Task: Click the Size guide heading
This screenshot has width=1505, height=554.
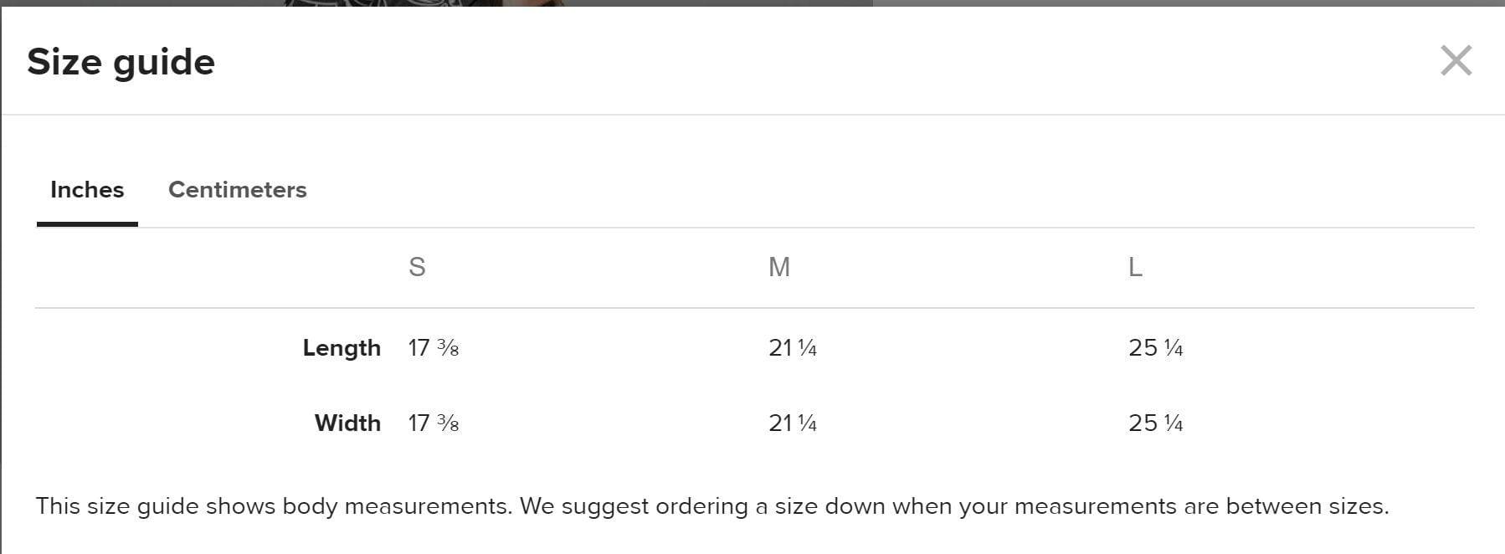Action: pos(121,62)
